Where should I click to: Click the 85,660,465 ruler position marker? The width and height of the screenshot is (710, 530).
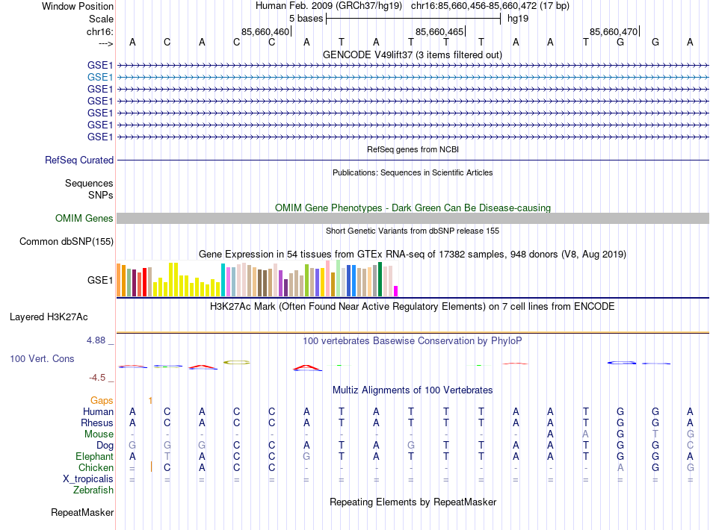(x=439, y=31)
